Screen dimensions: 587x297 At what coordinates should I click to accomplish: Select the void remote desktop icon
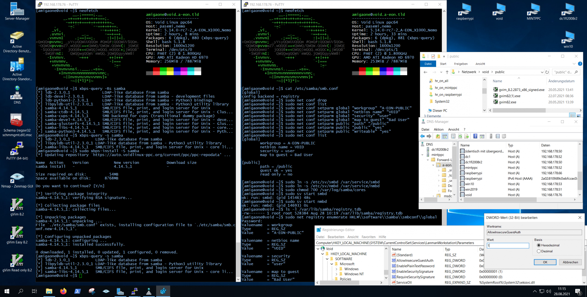pos(499,11)
